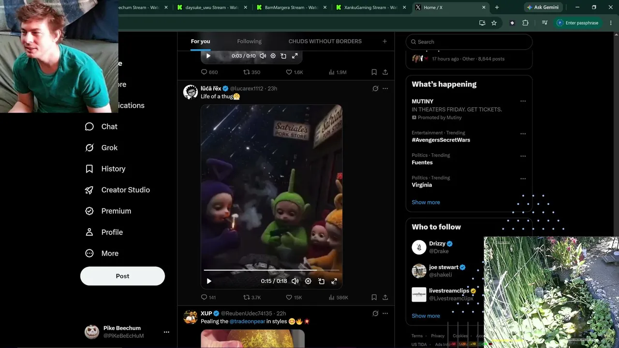
Task: Open more options for #AvengersSecretWars trend
Action: tap(523, 133)
